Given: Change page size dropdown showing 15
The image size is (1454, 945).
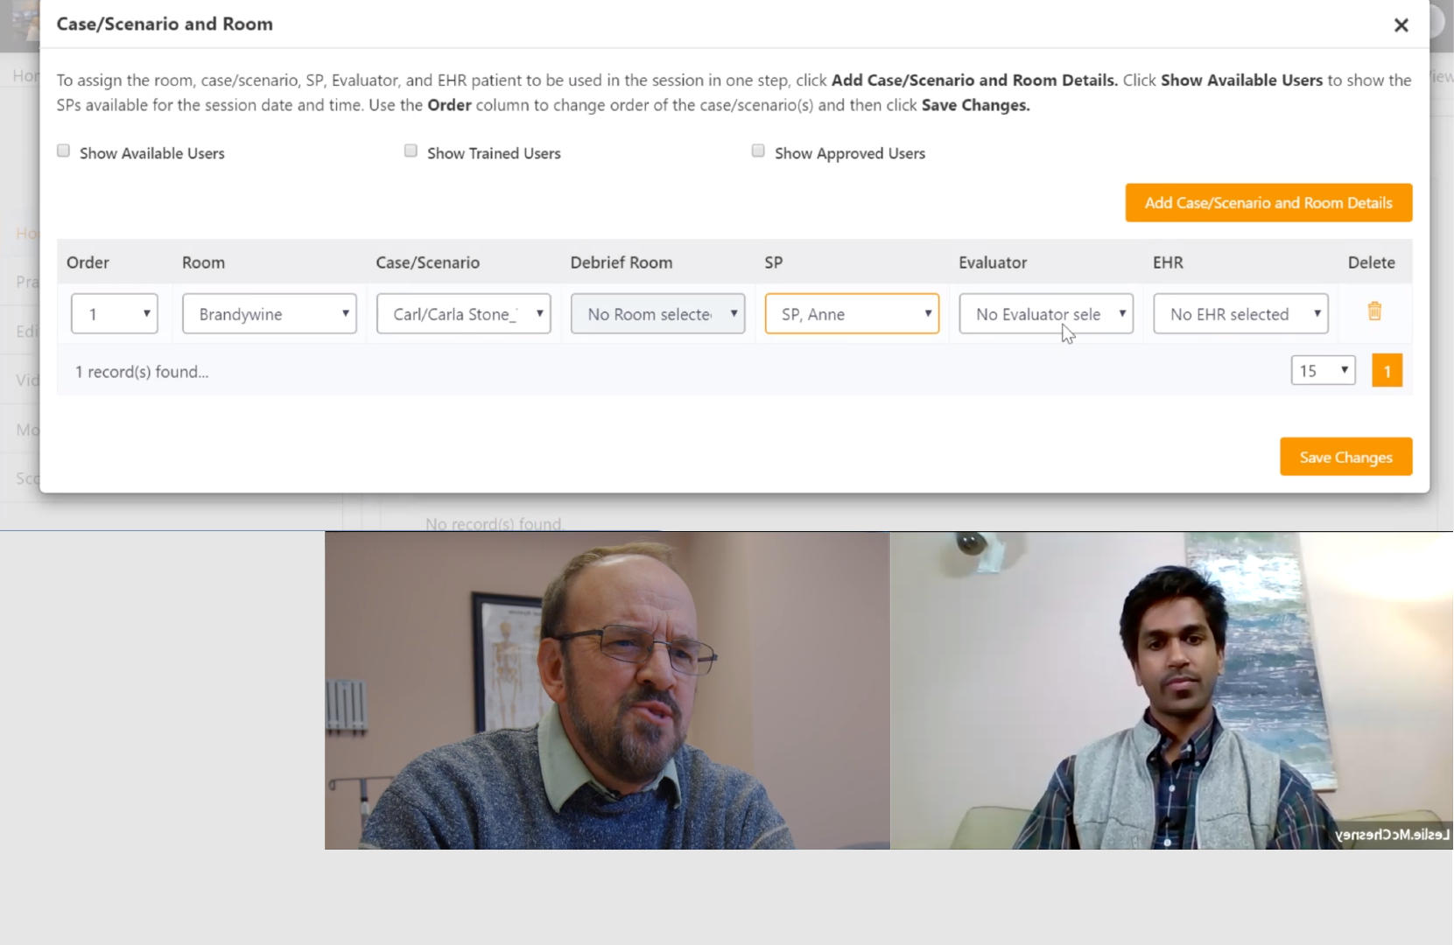Looking at the screenshot, I should point(1322,371).
